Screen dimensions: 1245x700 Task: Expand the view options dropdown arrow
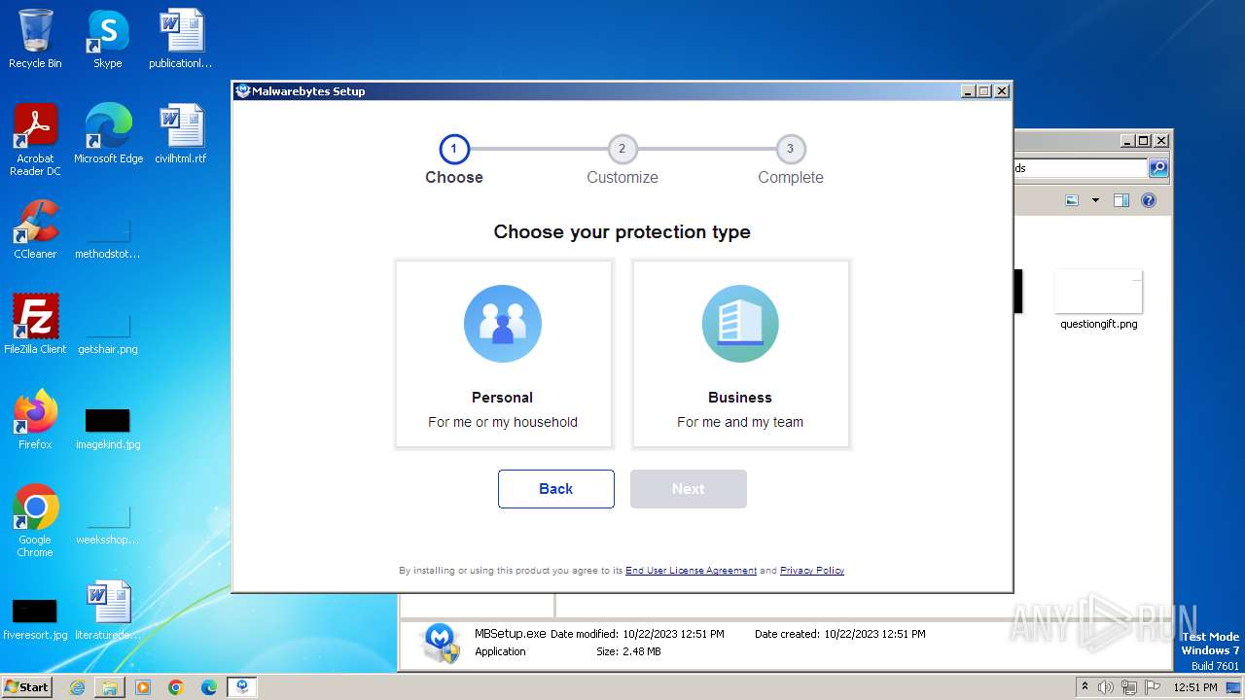1095,200
